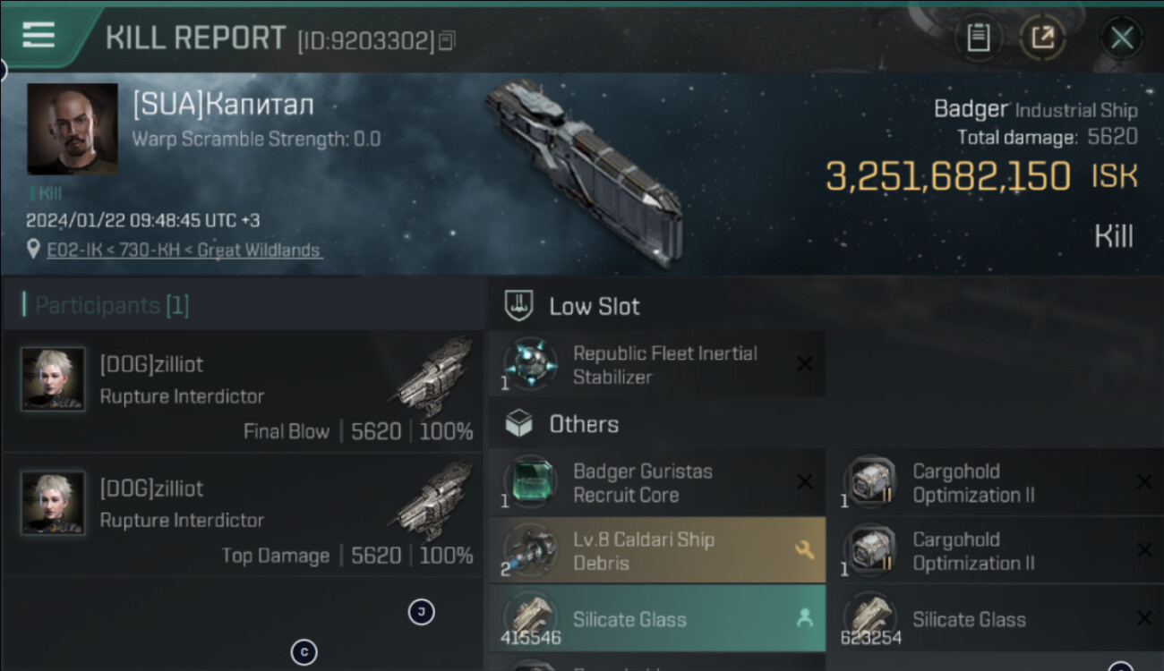Copy the kill report ID
Viewport: 1164px width, 671px height.
pyautogui.click(x=447, y=40)
